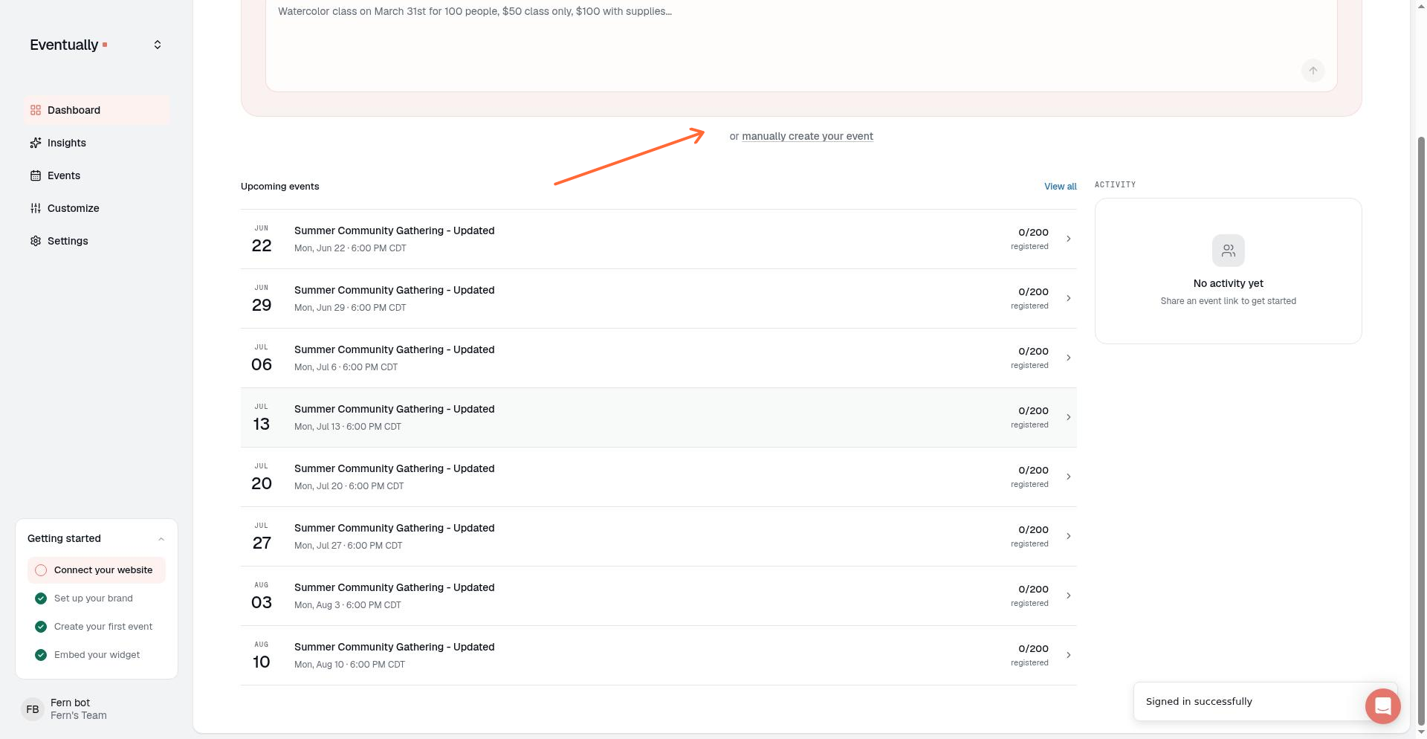Click the send arrow button in prompt box

click(x=1313, y=71)
